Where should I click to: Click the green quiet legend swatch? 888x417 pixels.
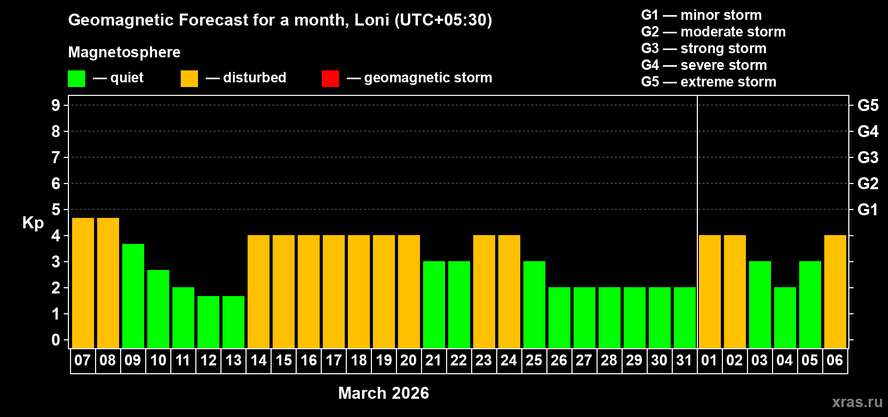[x=76, y=79]
